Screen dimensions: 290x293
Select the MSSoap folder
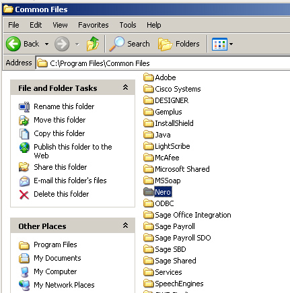(x=162, y=181)
